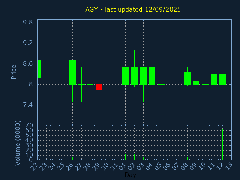Click the day axis label 07
This screenshot has width=240, height=180.
(176, 166)
